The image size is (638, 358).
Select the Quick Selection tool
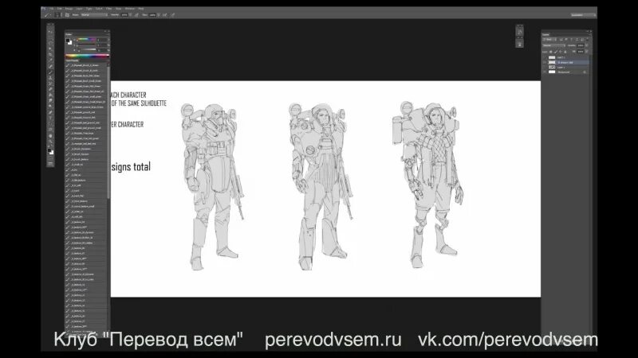[x=50, y=49]
